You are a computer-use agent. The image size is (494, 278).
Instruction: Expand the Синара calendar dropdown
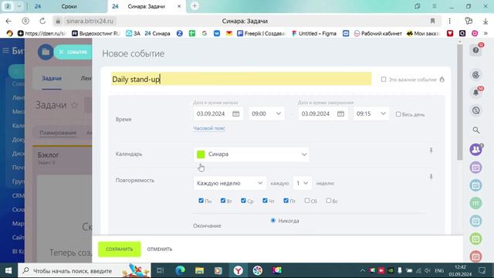pyautogui.click(x=251, y=154)
